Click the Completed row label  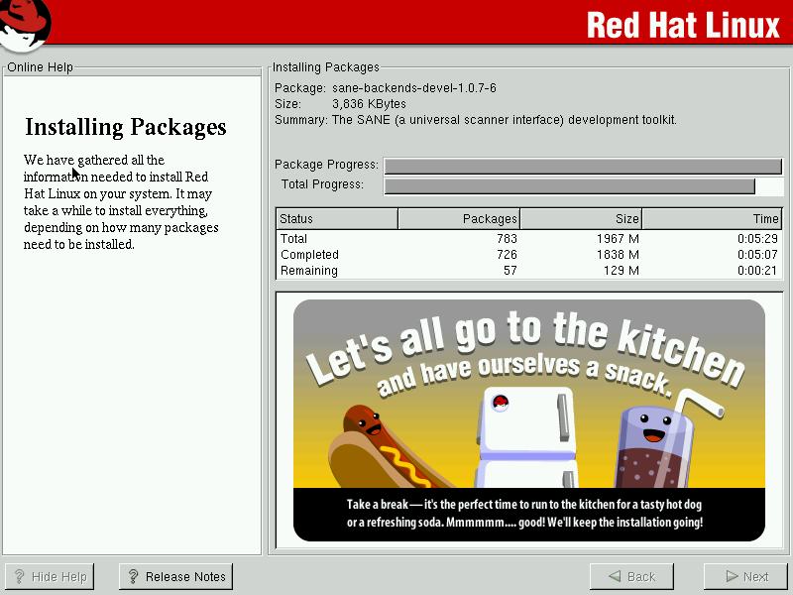(309, 255)
